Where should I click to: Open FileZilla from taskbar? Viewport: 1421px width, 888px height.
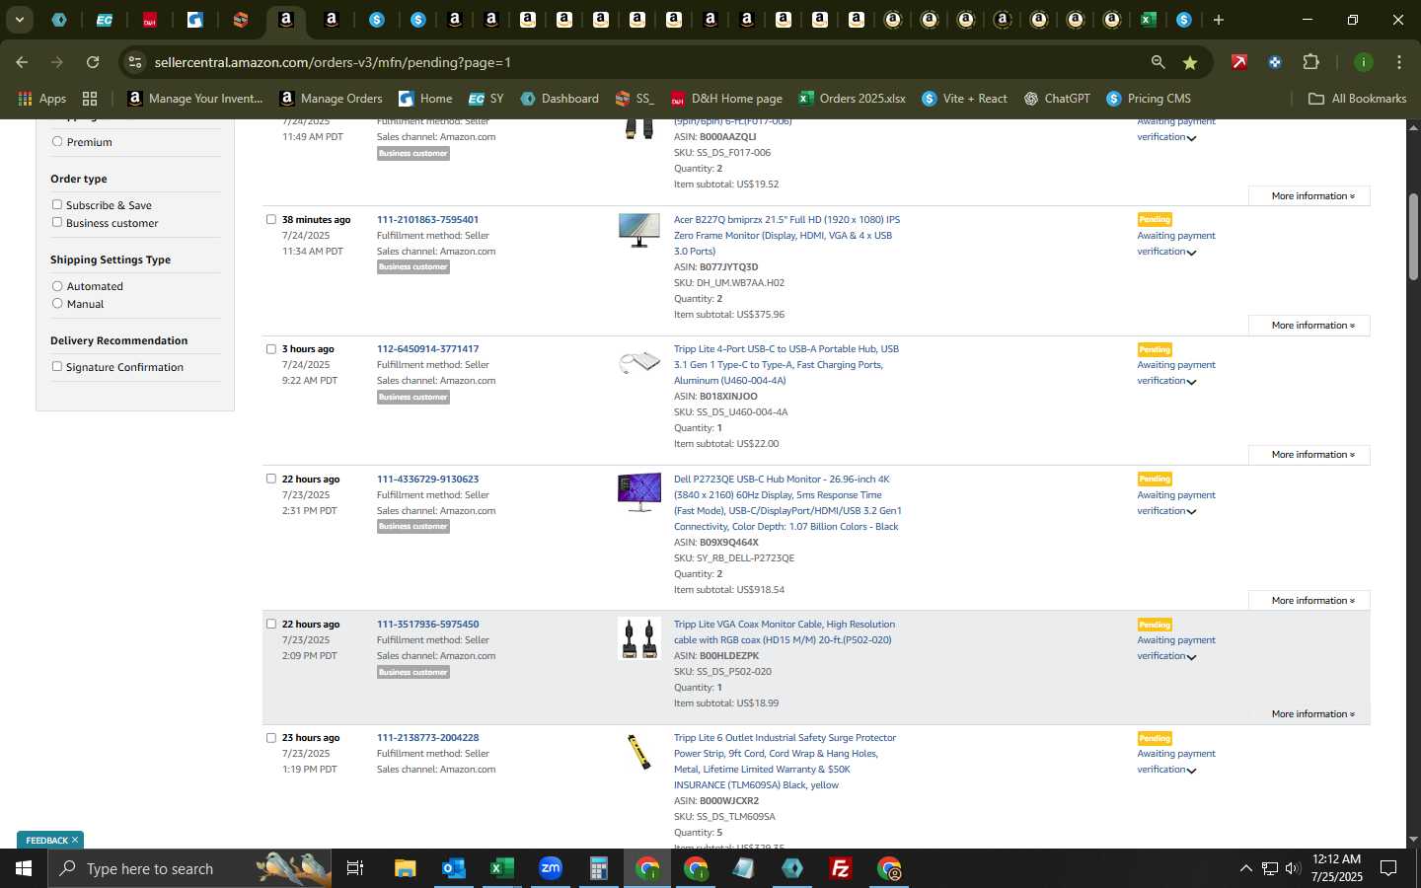point(841,868)
